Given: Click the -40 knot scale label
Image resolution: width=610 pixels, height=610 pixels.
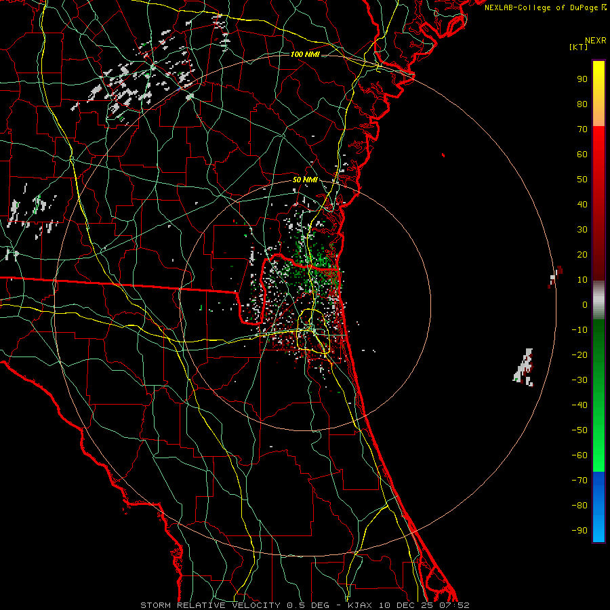Looking at the screenshot, I should coord(579,405).
